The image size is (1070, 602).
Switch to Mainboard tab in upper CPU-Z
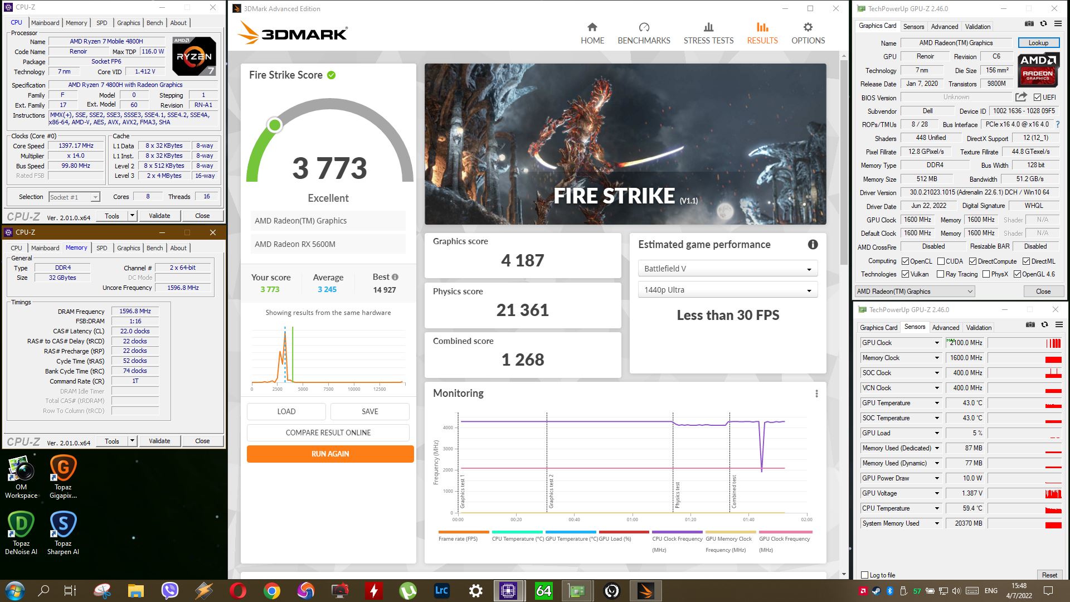(x=45, y=23)
